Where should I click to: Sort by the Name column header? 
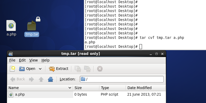(40, 88)
